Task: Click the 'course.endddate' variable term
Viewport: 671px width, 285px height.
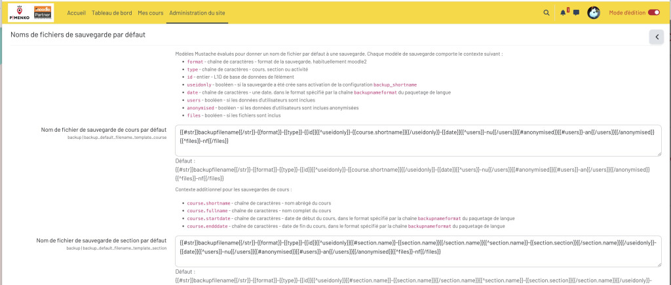Action: [208, 226]
